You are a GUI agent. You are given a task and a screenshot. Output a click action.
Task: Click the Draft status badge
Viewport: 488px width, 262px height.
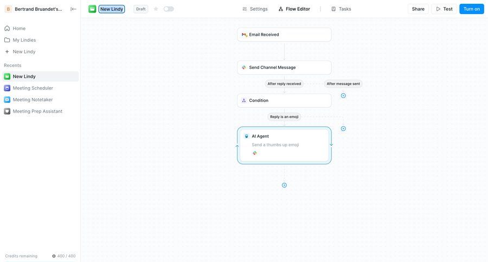pyautogui.click(x=140, y=9)
